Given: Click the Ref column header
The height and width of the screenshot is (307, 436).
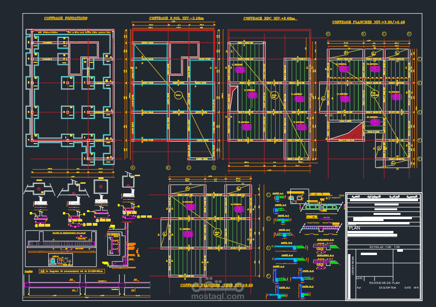Looking at the screenshot, I should pos(359,288).
